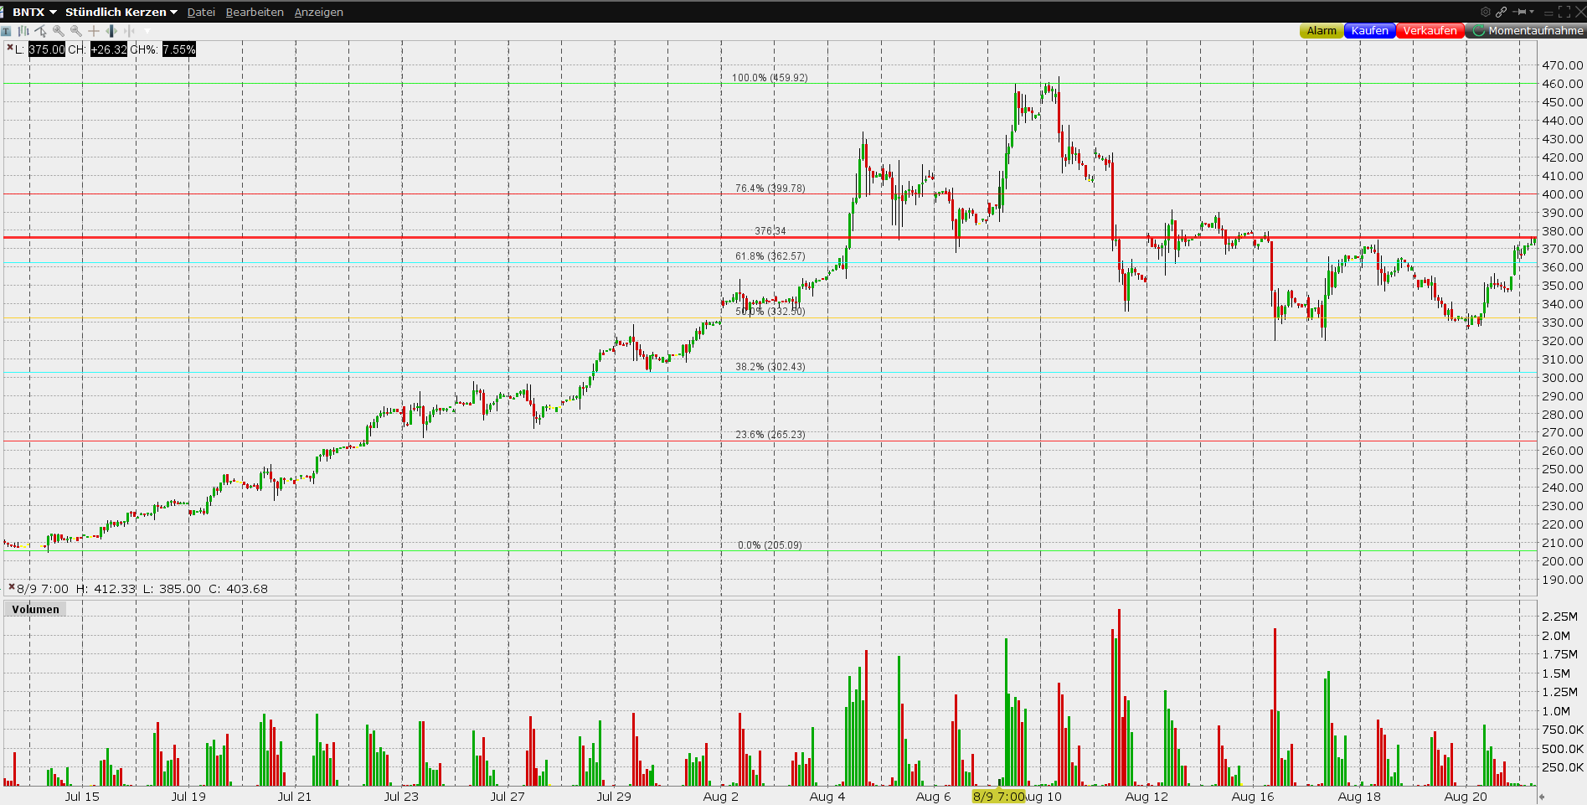Click the Aug 4 date label
Viewport: 1587px width, 805px height.
[827, 797]
